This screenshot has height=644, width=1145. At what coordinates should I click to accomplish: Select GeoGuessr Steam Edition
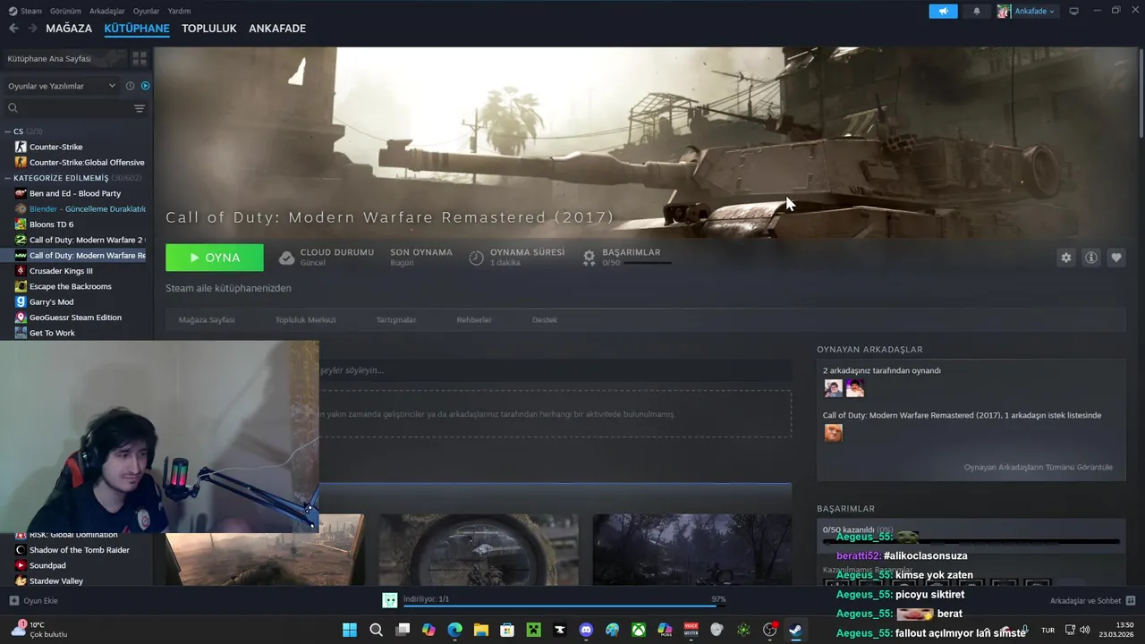click(75, 318)
